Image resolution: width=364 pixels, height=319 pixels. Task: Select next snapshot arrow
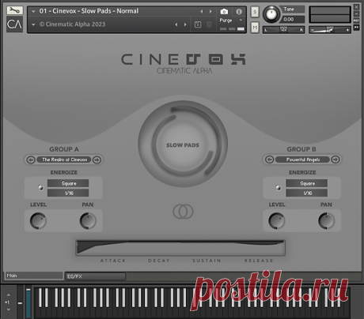tap(185, 24)
